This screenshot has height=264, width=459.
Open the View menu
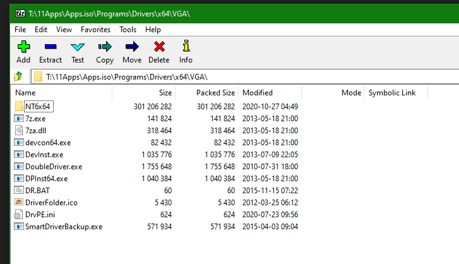pos(64,30)
